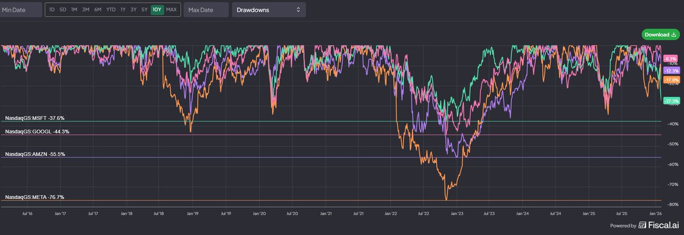This screenshot has height=235, width=684.
Task: Click the Jul '16 axis label
Action: [27, 213]
